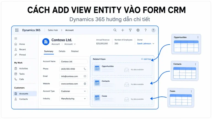Click the Opportunities grid icon in Related Views

(97, 68)
